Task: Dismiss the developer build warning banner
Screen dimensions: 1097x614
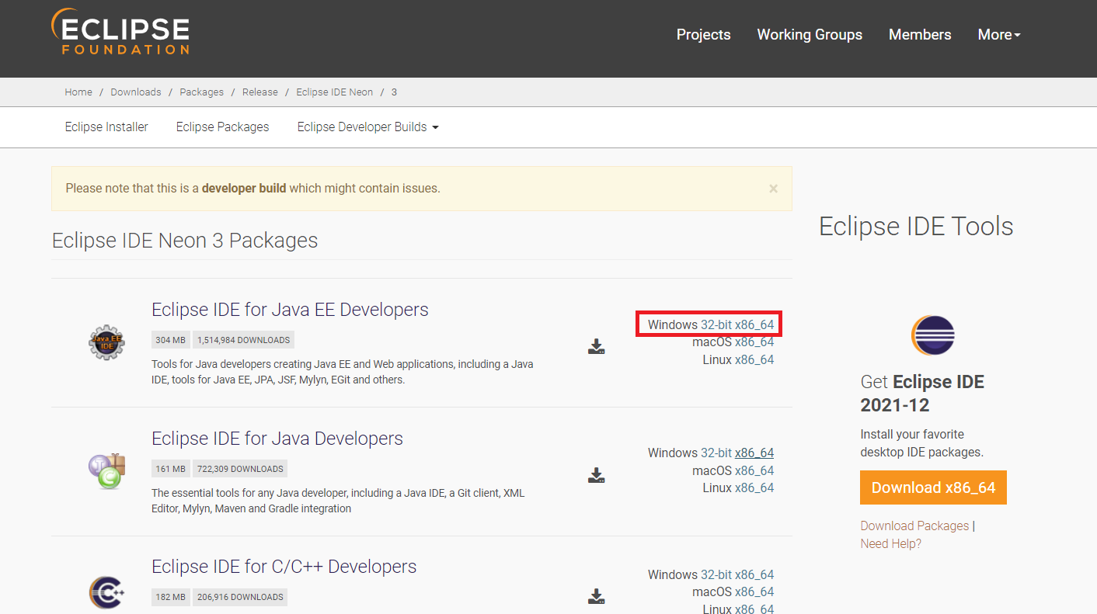Action: (x=773, y=189)
